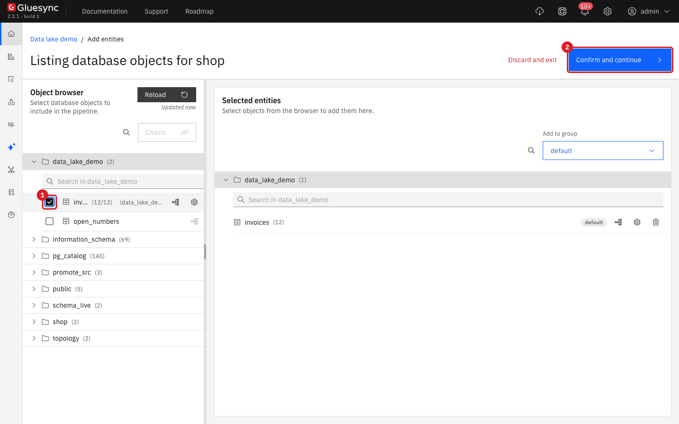Open the SQL icon in the sidebar

tap(11, 124)
